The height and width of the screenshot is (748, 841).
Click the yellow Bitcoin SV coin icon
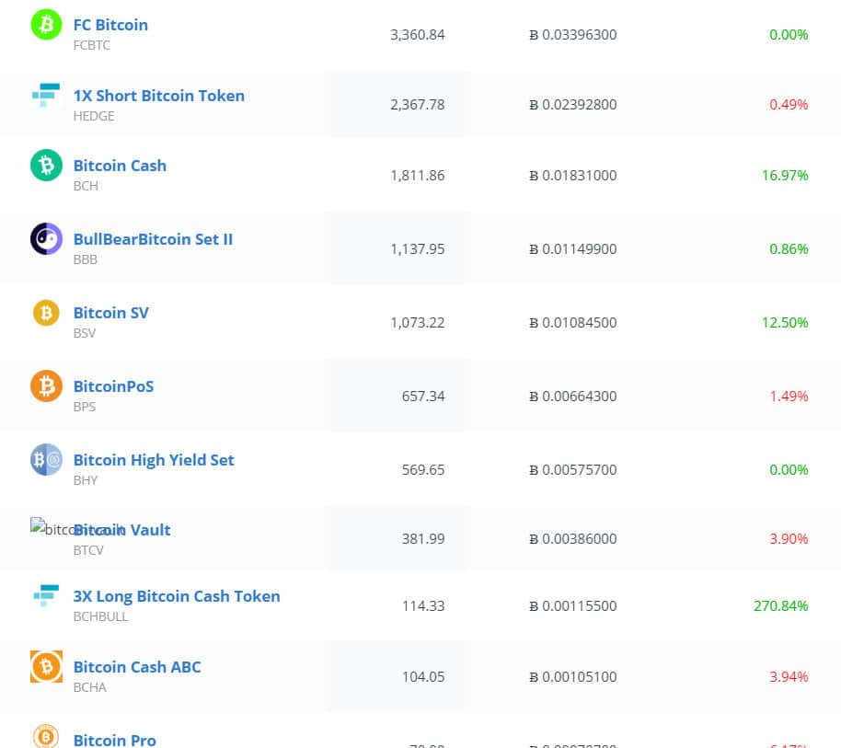click(x=46, y=313)
